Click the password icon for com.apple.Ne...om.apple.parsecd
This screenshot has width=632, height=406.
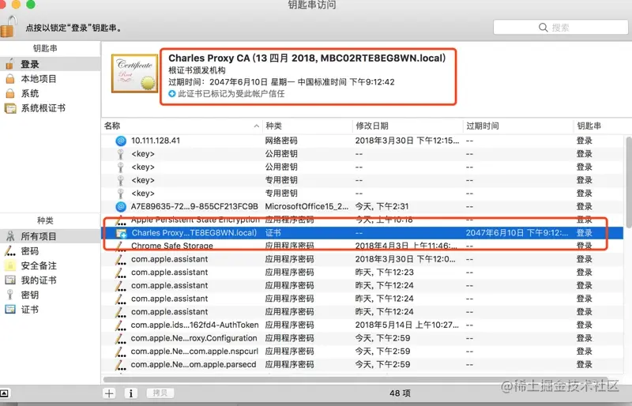(120, 365)
